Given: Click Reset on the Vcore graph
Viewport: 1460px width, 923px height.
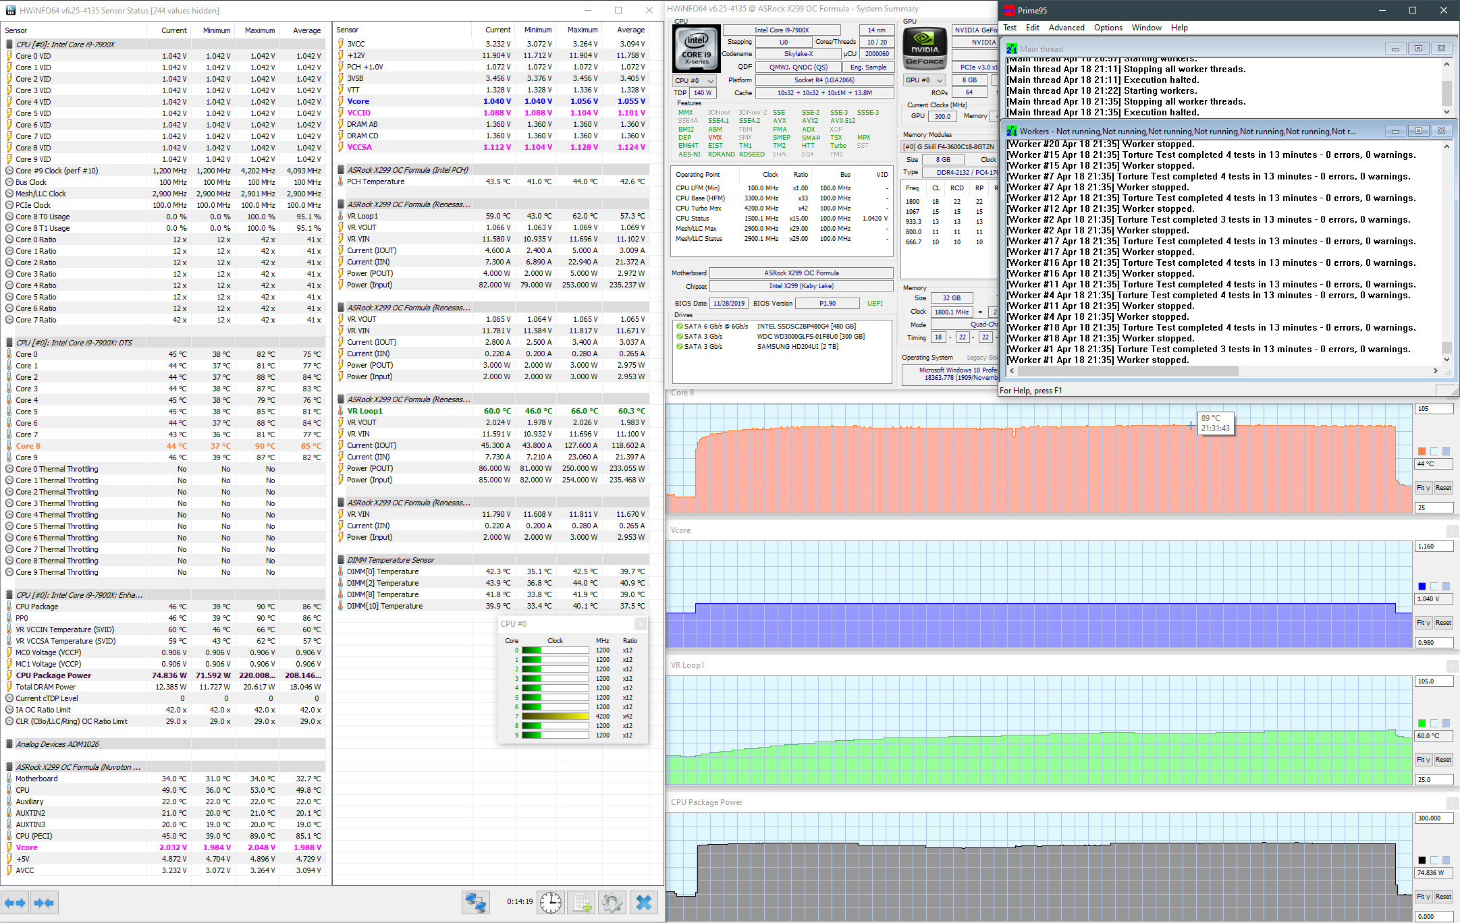Looking at the screenshot, I should point(1443,623).
